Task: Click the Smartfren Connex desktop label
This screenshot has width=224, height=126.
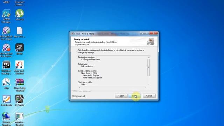Action: pyautogui.click(x=20, y=3)
